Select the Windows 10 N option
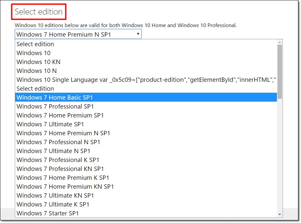 click(146, 71)
